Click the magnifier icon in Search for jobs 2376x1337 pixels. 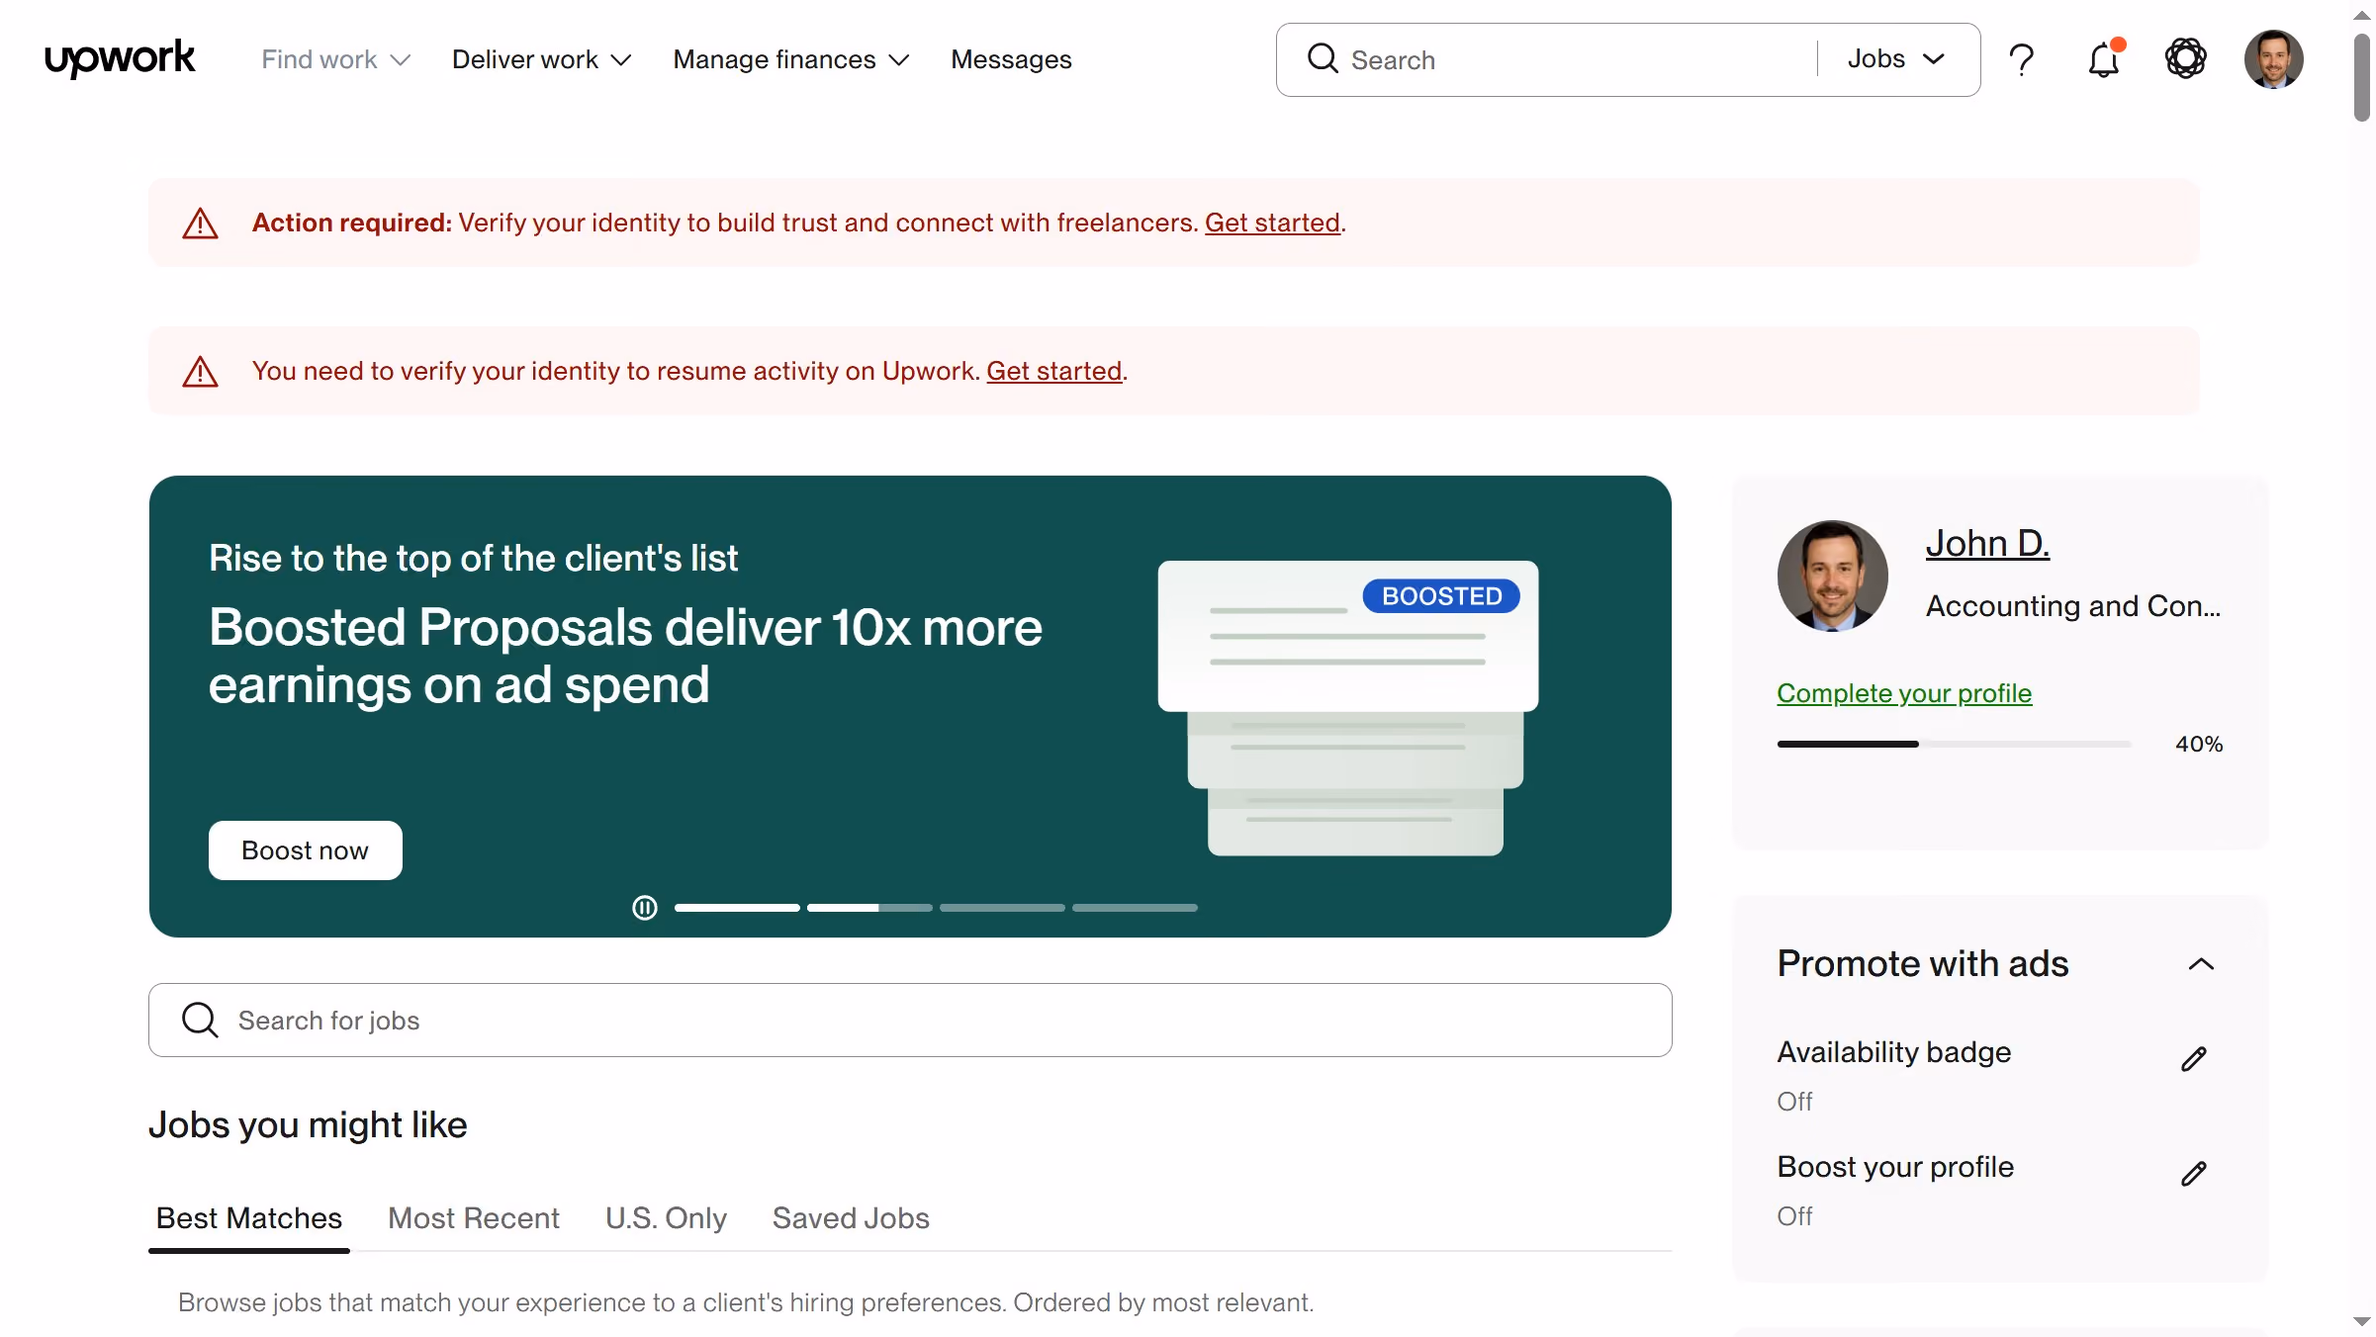(200, 1020)
